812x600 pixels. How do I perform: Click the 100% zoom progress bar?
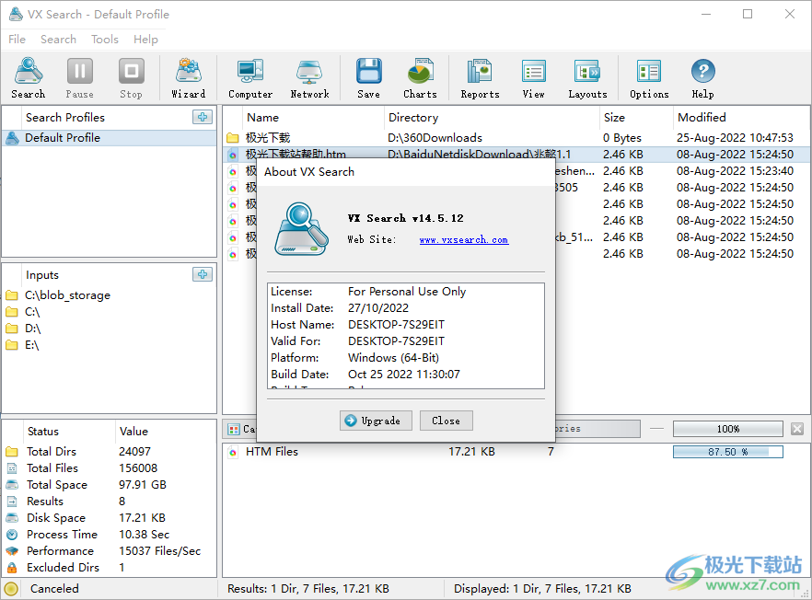727,429
